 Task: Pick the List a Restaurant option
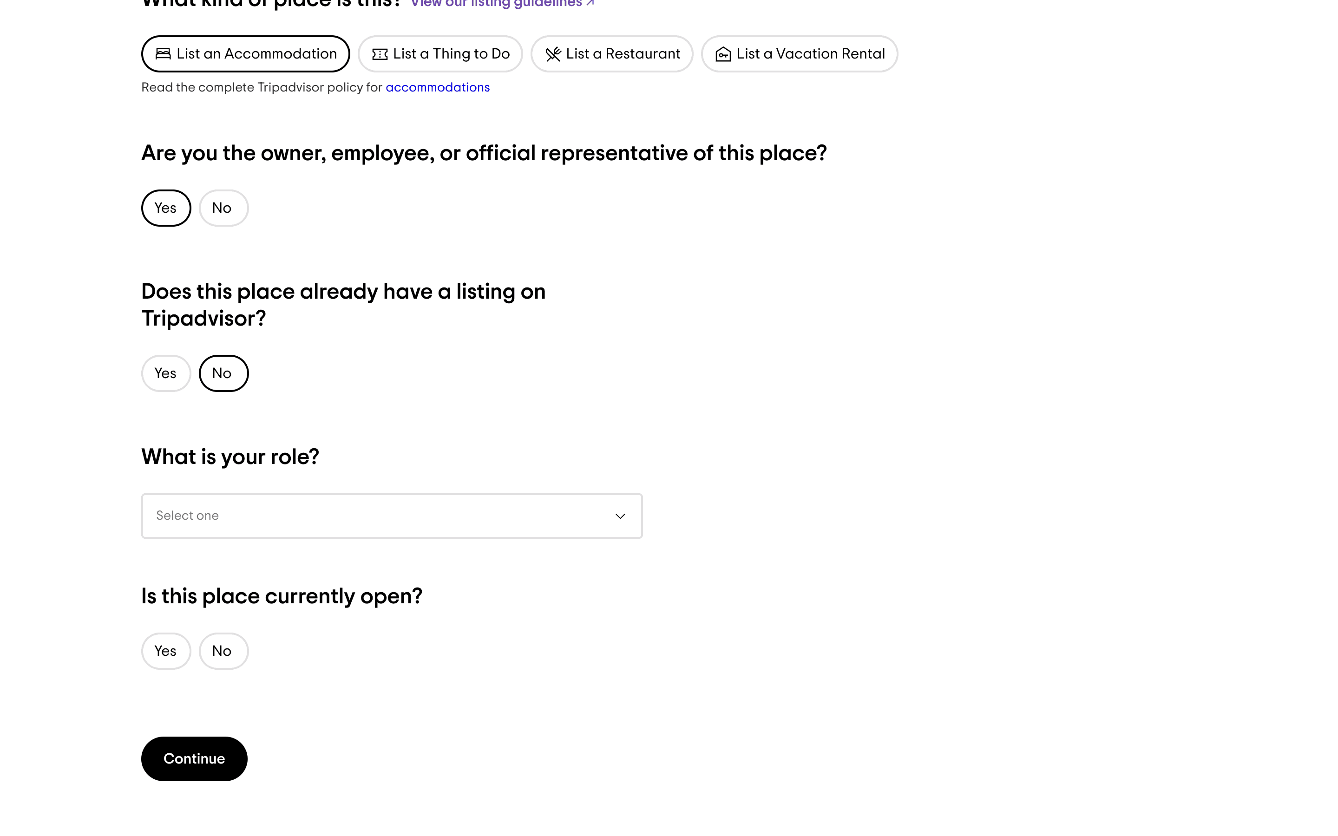click(611, 53)
